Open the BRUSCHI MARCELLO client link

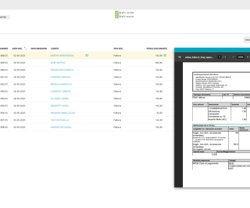[61, 84]
